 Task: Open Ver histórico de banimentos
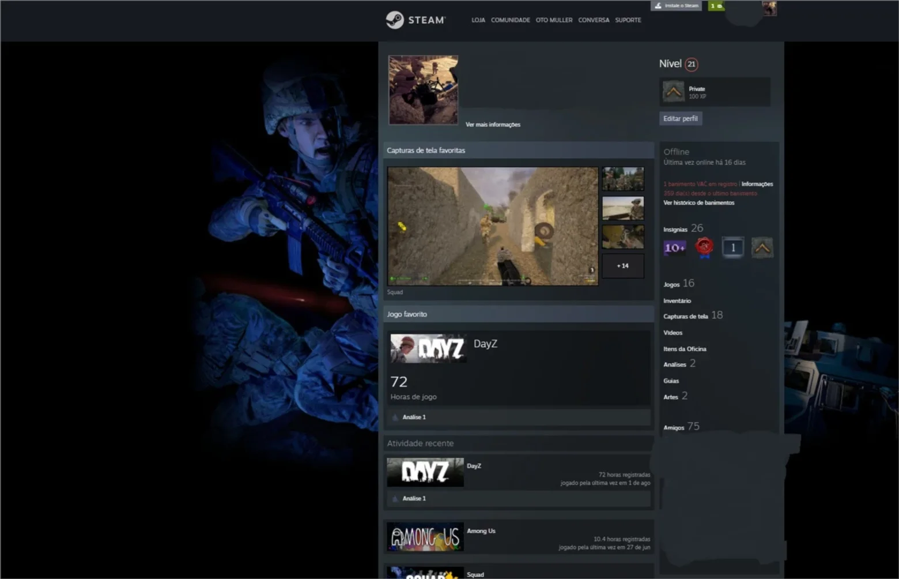coord(698,203)
